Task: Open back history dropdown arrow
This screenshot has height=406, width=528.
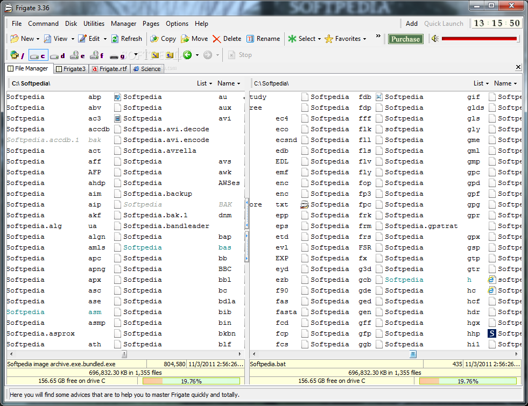Action: (198, 55)
